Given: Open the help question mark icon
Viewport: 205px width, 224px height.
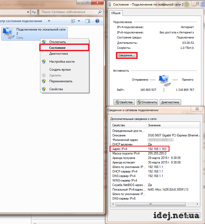Looking at the screenshot, I should (x=97, y=21).
